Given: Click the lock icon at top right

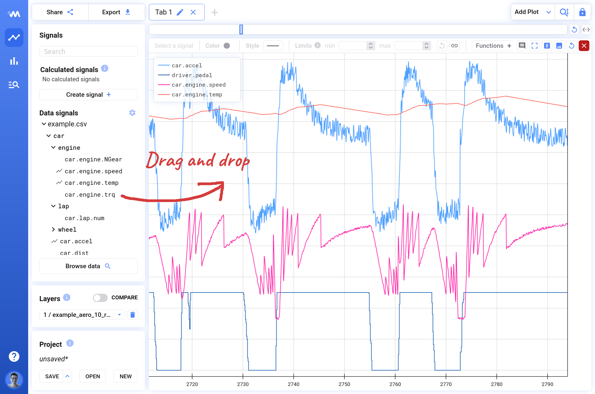Looking at the screenshot, I should click(582, 12).
